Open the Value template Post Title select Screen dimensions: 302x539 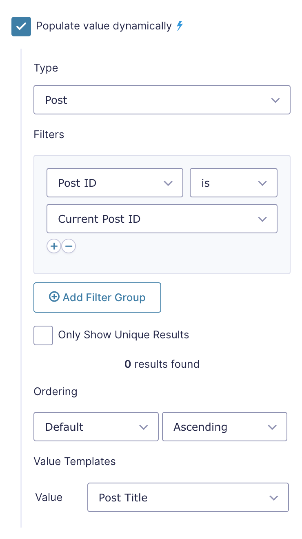pos(188,497)
